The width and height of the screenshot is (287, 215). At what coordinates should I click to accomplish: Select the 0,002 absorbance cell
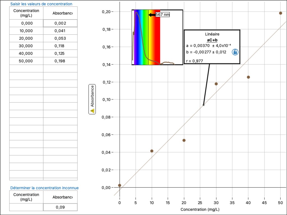(60, 23)
